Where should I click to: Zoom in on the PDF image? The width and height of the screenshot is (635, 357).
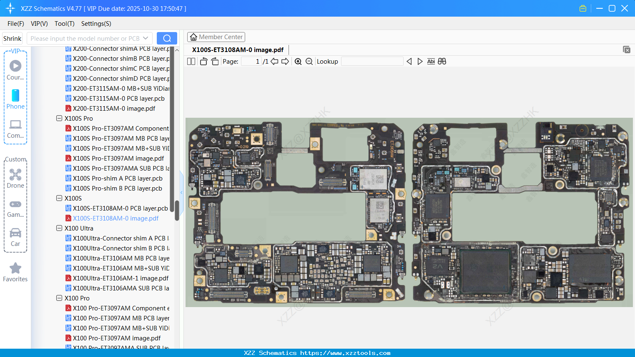click(298, 62)
